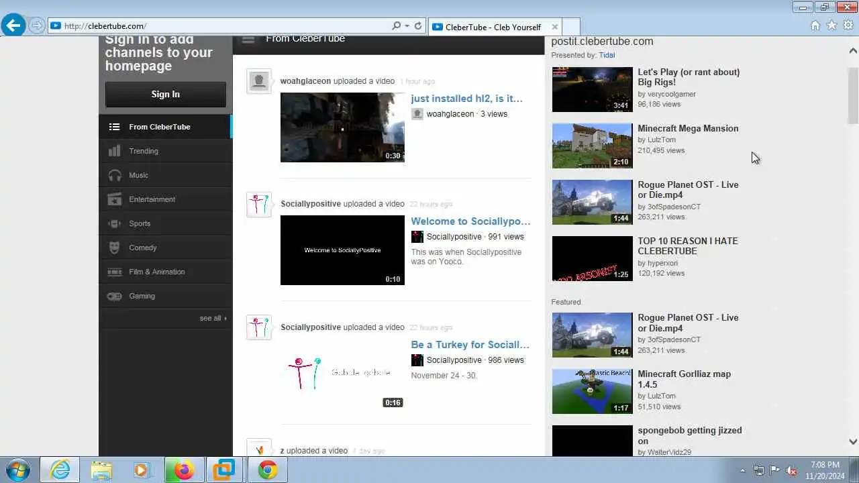Open the favorites star icon
The image size is (859, 483).
point(831,25)
